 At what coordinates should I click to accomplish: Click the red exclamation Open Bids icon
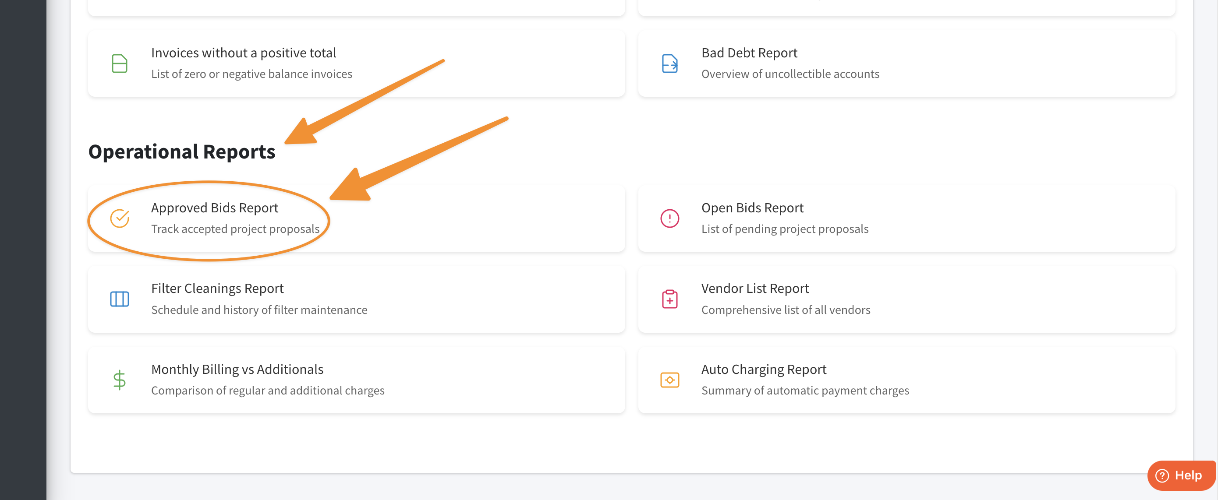click(669, 218)
